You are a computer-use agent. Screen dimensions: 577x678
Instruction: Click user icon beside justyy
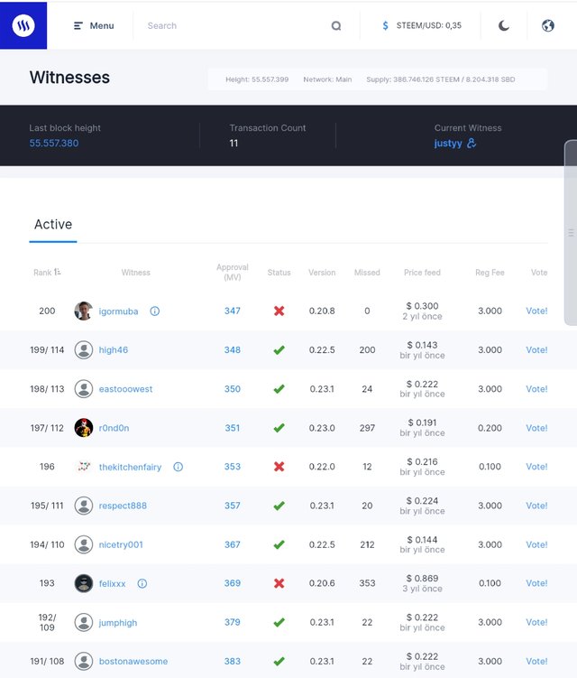[x=472, y=144]
